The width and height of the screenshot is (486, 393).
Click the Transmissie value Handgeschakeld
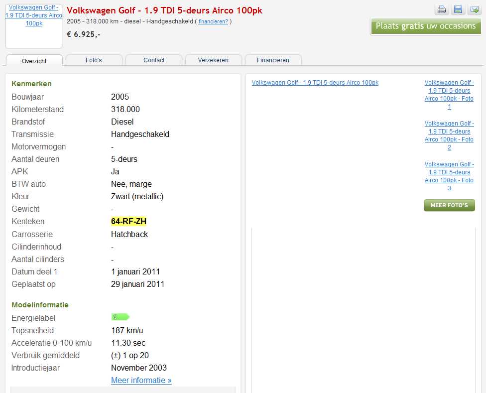140,134
